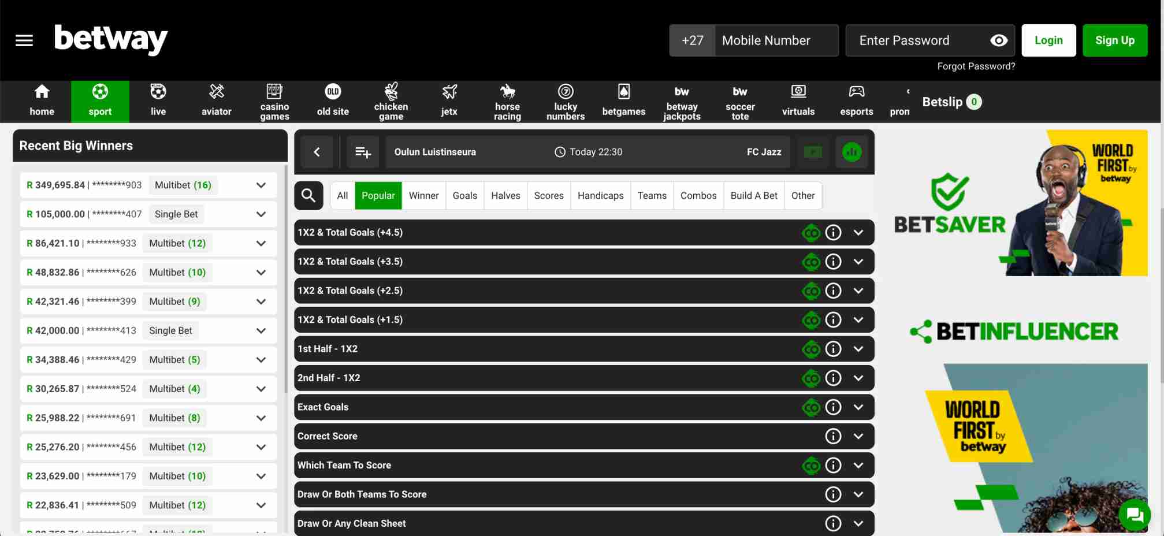The image size is (1164, 536).
Task: Expand navigation more arrow near pron
Action: 908,91
